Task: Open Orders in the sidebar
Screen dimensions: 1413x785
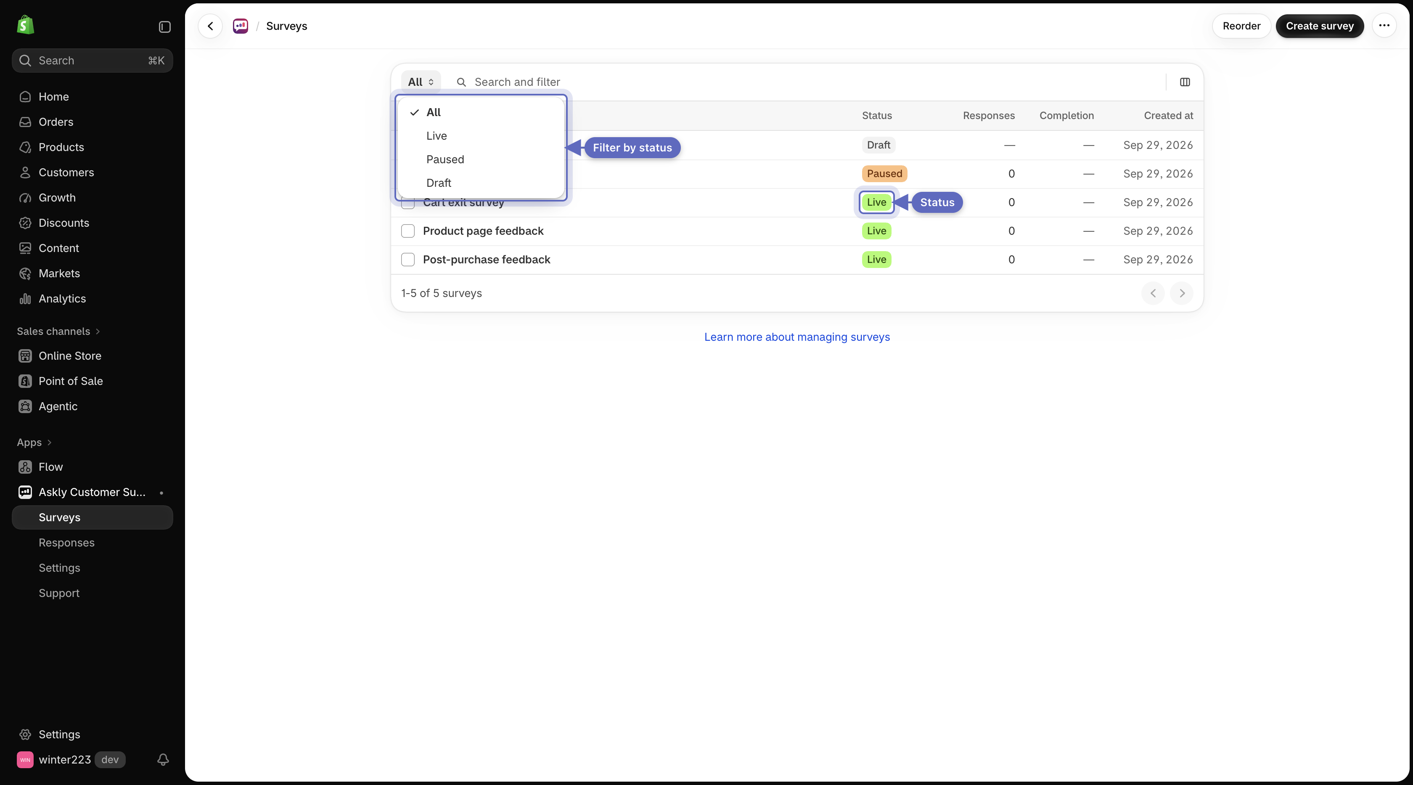Action: 92,122
